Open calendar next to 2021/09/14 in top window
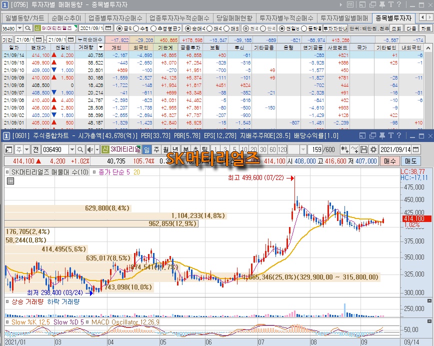This screenshot has width=434, height=346. pyautogui.click(x=108, y=28)
